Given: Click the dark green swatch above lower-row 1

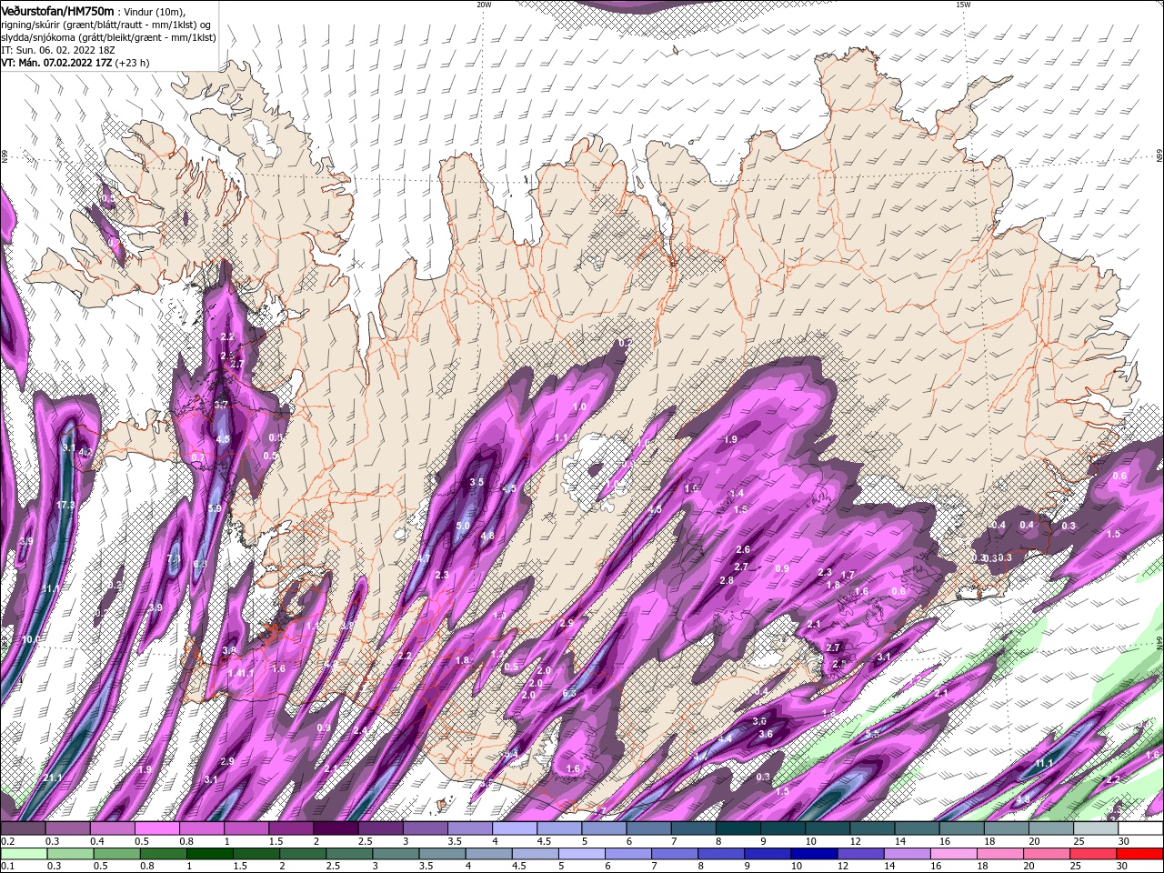Looking at the screenshot, I should [x=210, y=854].
